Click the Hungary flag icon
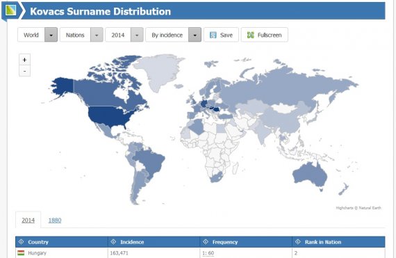 (x=21, y=252)
